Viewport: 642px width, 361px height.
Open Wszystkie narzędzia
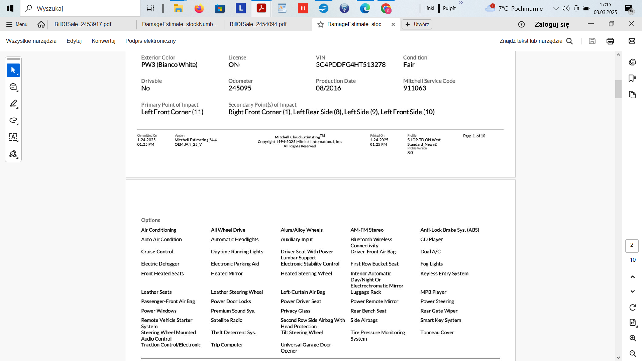(x=31, y=41)
